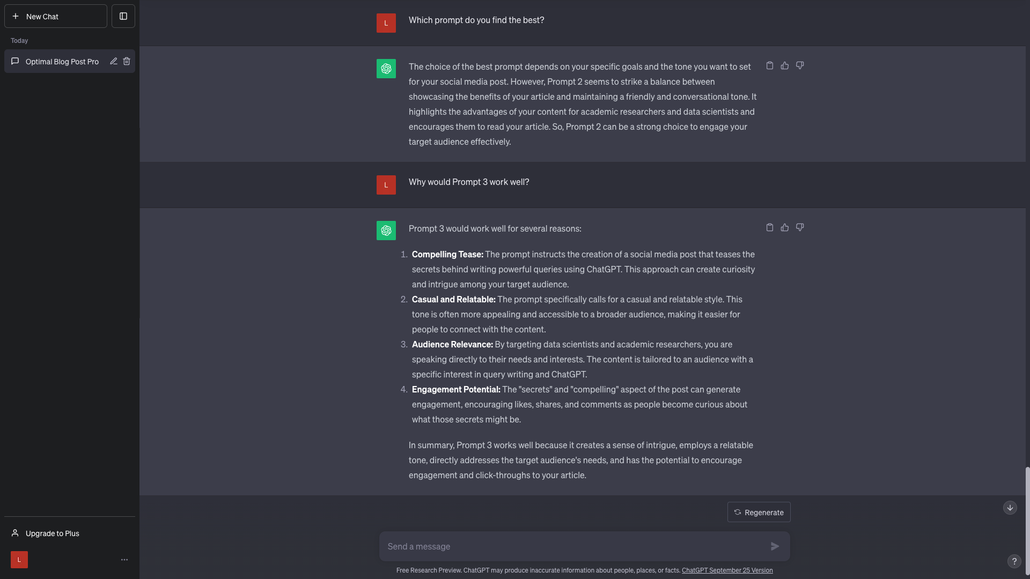Focus the Send a message input field
The image size is (1030, 579).
point(574,546)
